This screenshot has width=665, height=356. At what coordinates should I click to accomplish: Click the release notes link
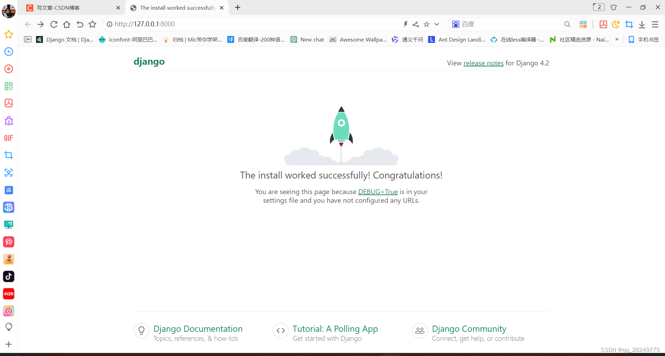[x=484, y=63]
